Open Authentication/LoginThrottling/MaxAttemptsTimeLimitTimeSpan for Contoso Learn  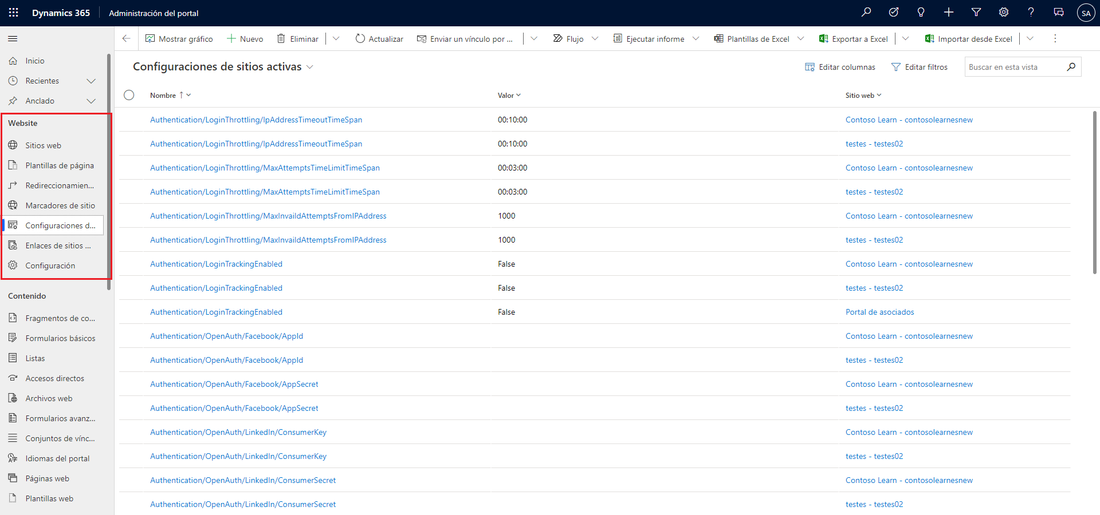265,168
